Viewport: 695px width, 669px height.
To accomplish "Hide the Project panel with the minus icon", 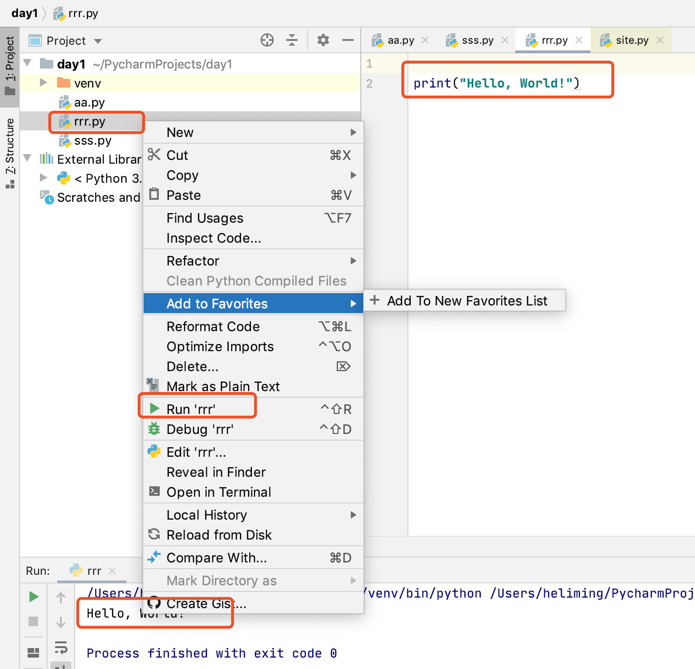I will (348, 40).
